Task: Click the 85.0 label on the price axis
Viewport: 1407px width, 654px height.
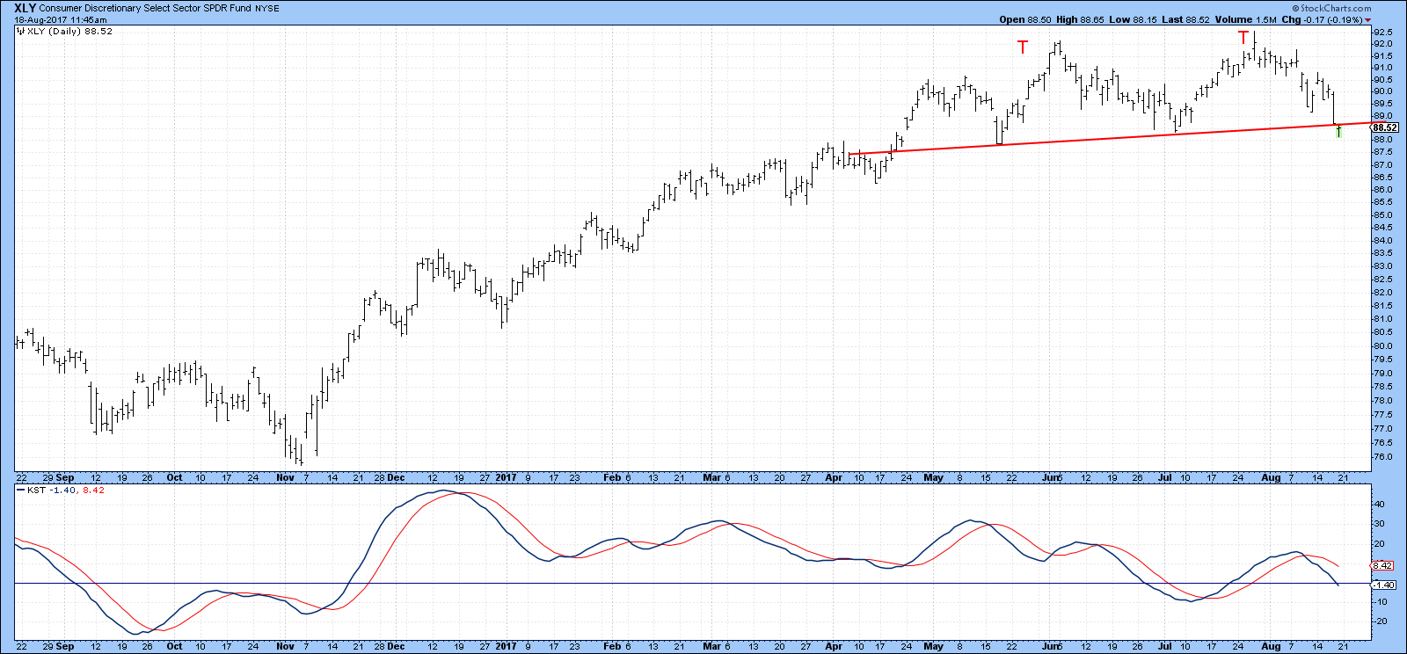Action: (1384, 215)
